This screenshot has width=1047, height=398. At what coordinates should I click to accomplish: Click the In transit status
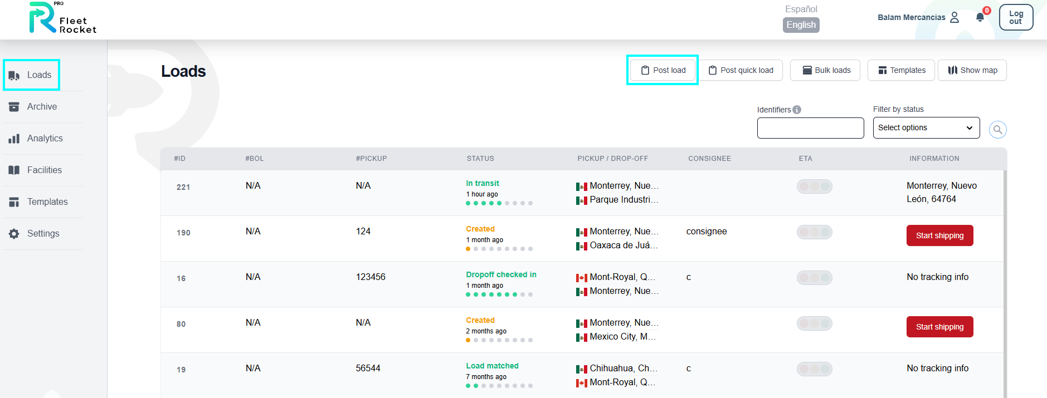point(483,183)
